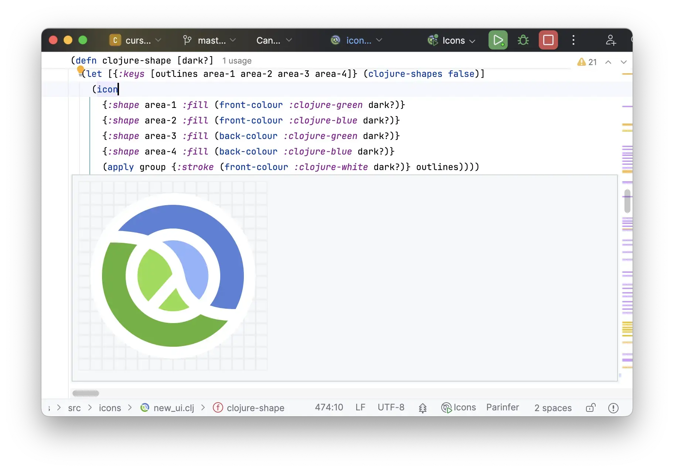Expand the Can... dropdown in title bar

click(x=274, y=40)
